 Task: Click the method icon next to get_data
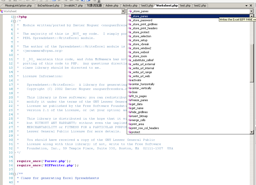(130, 104)
